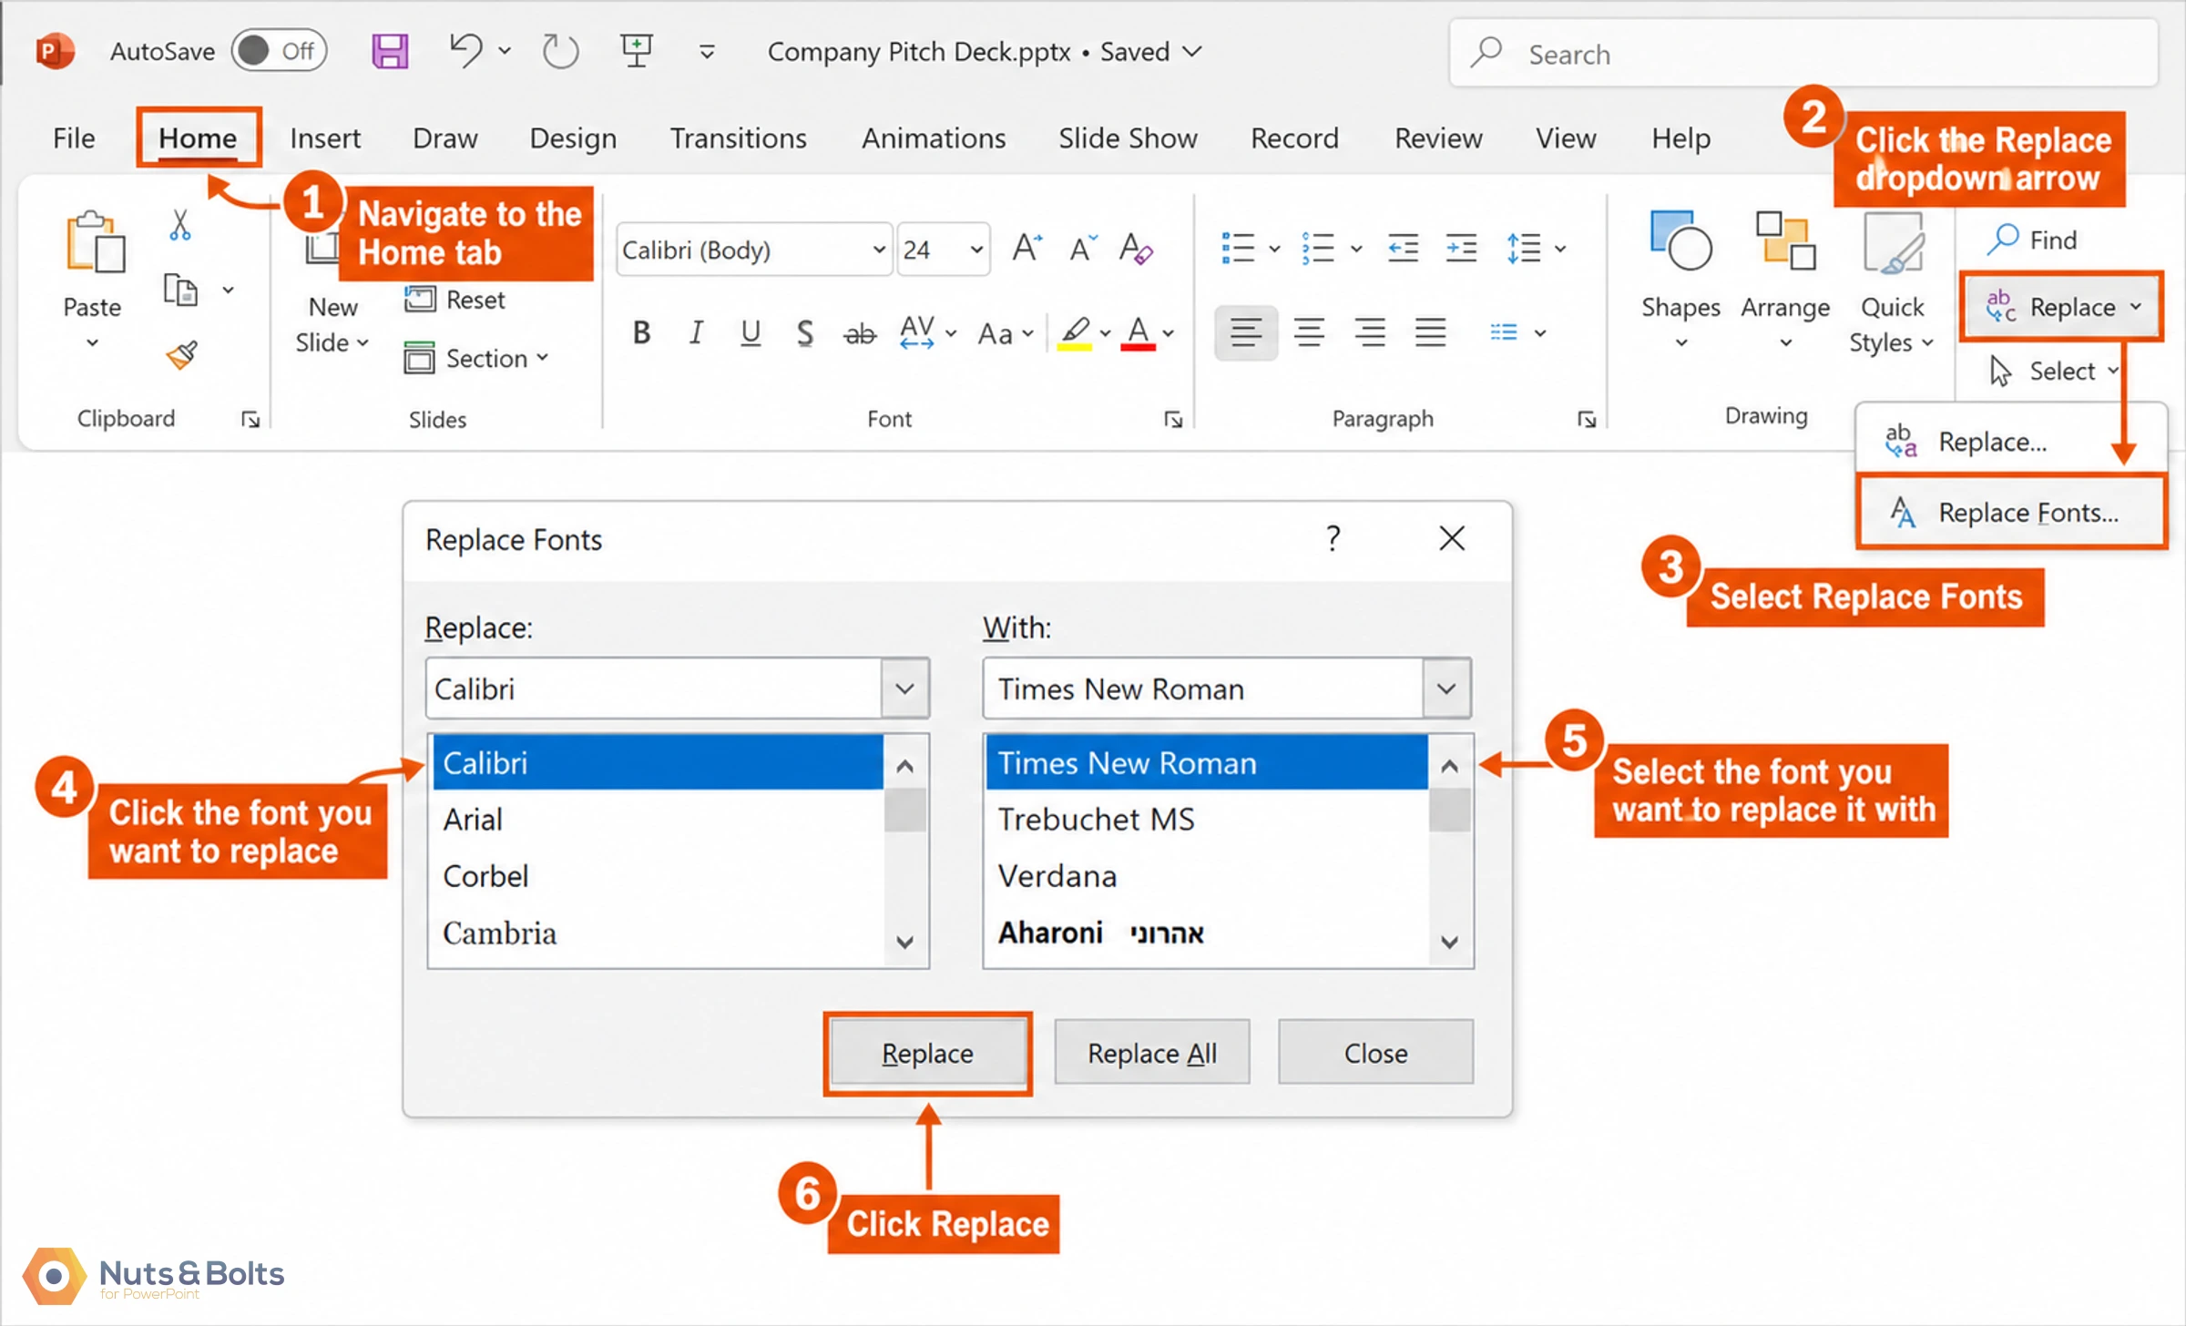Click Quick Styles icon
Image resolution: width=2186 pixels, height=1326 pixels.
(1894, 242)
